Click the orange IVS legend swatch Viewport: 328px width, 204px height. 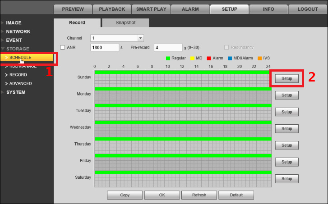coord(259,58)
